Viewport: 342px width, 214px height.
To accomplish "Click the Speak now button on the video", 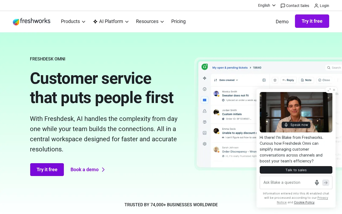I will click(x=296, y=125).
